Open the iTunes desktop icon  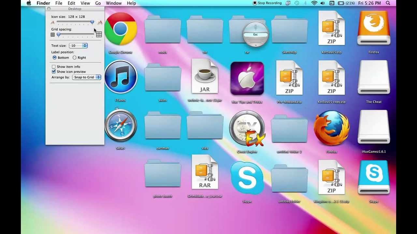121,77
